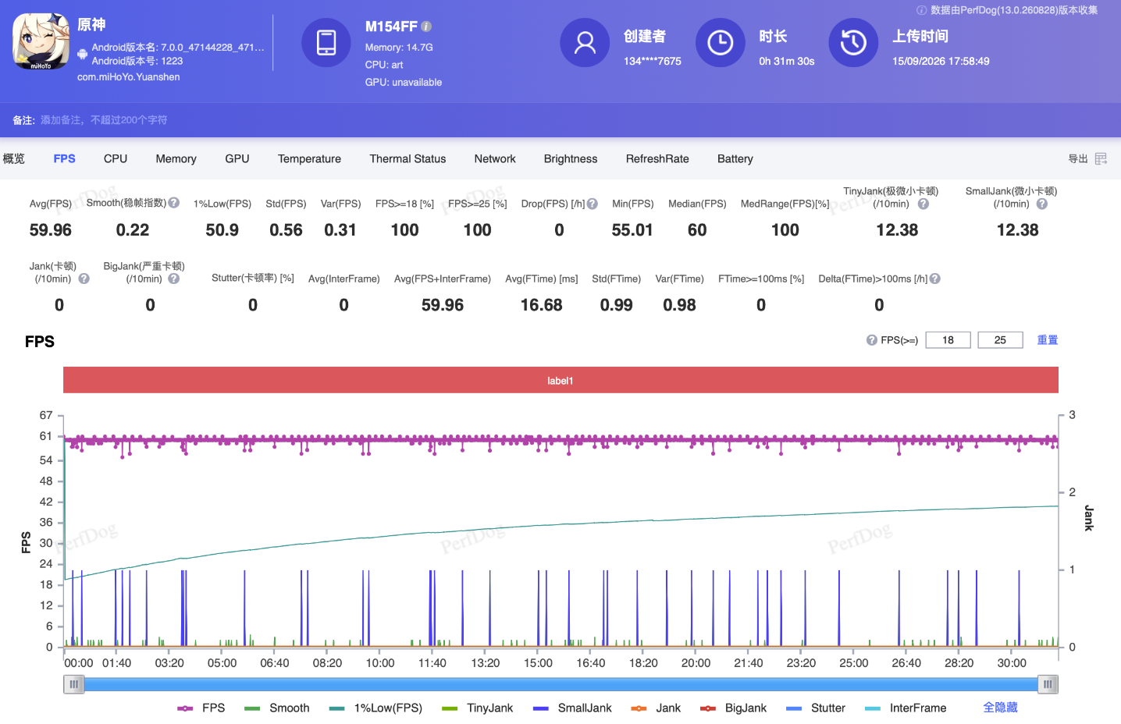Click the device phone icon
The image size is (1121, 724).
click(326, 42)
